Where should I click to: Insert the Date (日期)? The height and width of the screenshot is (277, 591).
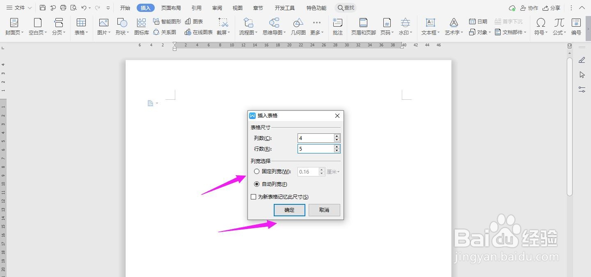pyautogui.click(x=478, y=21)
